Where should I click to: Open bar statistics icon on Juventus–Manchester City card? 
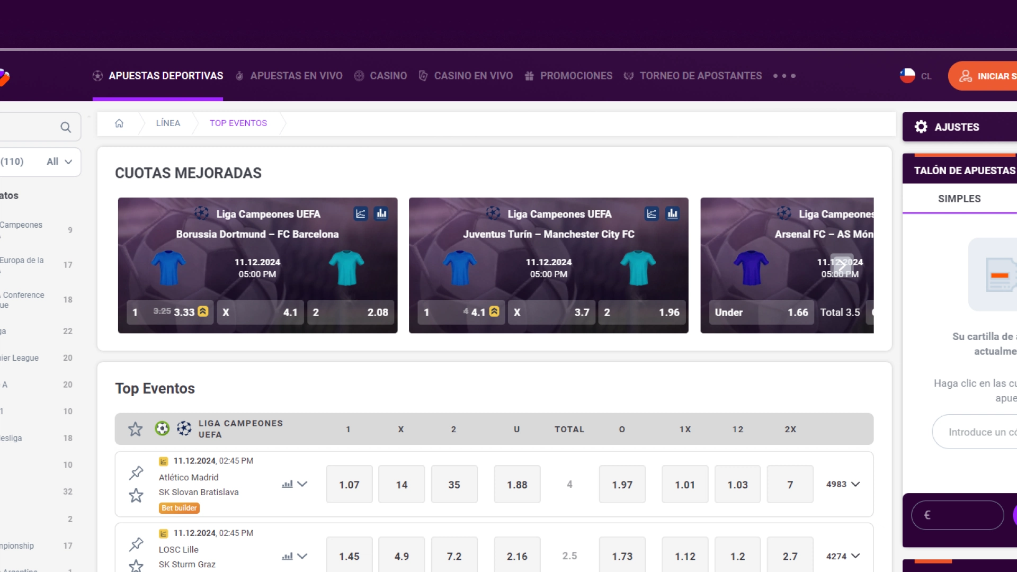point(673,213)
